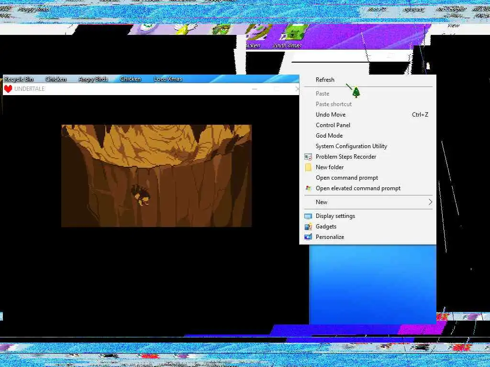Click the Personalize icon in the menu

(x=308, y=237)
